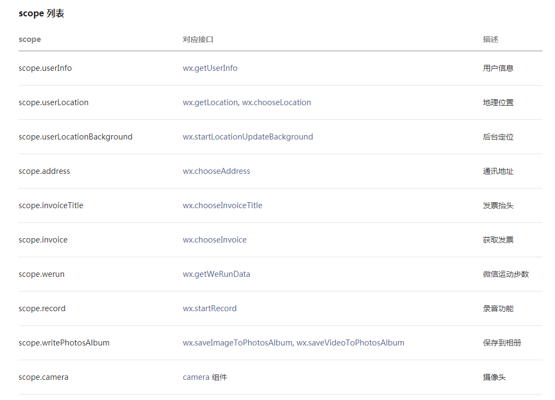Open the wx.chooseLocation link
The height and width of the screenshot is (400, 555).
[277, 102]
